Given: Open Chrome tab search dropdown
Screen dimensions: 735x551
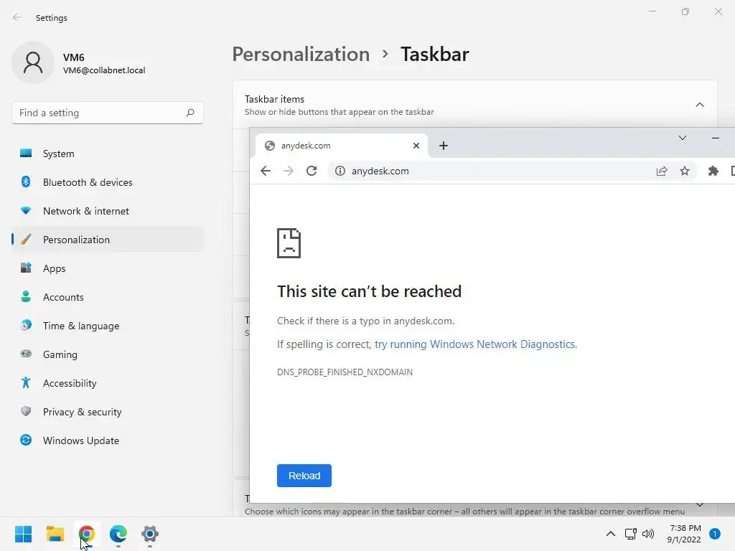Looking at the screenshot, I should coord(683,138).
